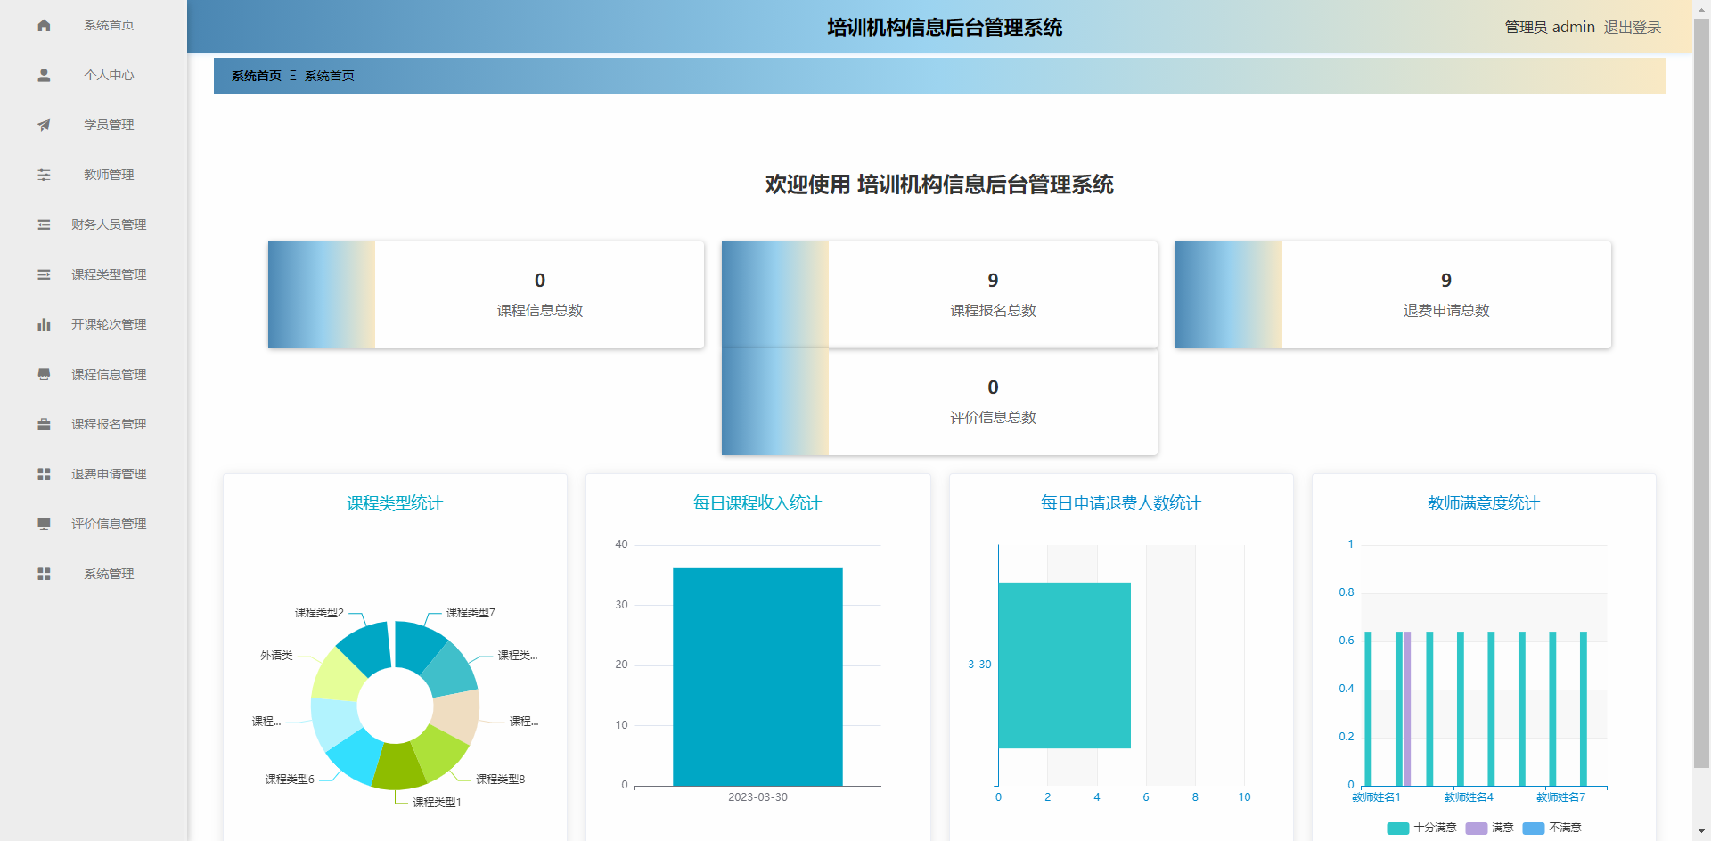Click the 教师姓名7 axis label
Viewport: 1711px width, 841px height.
1560,797
